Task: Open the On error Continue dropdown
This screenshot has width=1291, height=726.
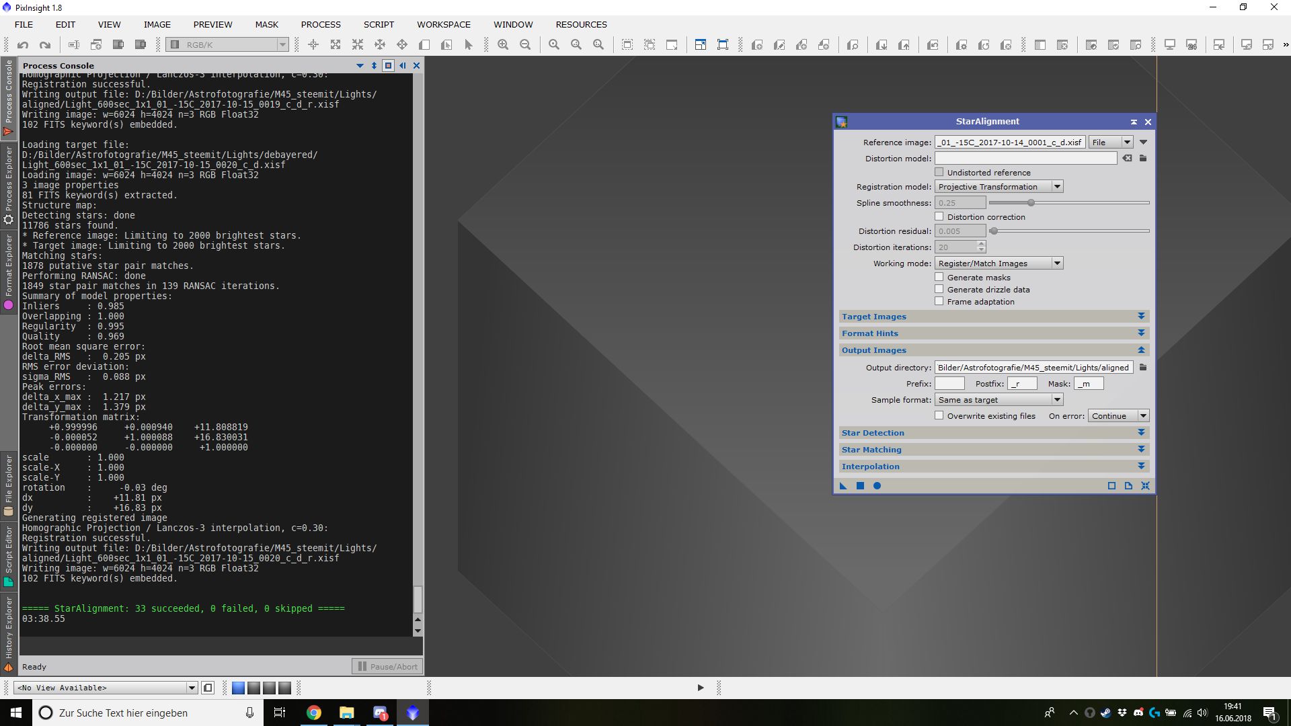Action: (x=1119, y=416)
